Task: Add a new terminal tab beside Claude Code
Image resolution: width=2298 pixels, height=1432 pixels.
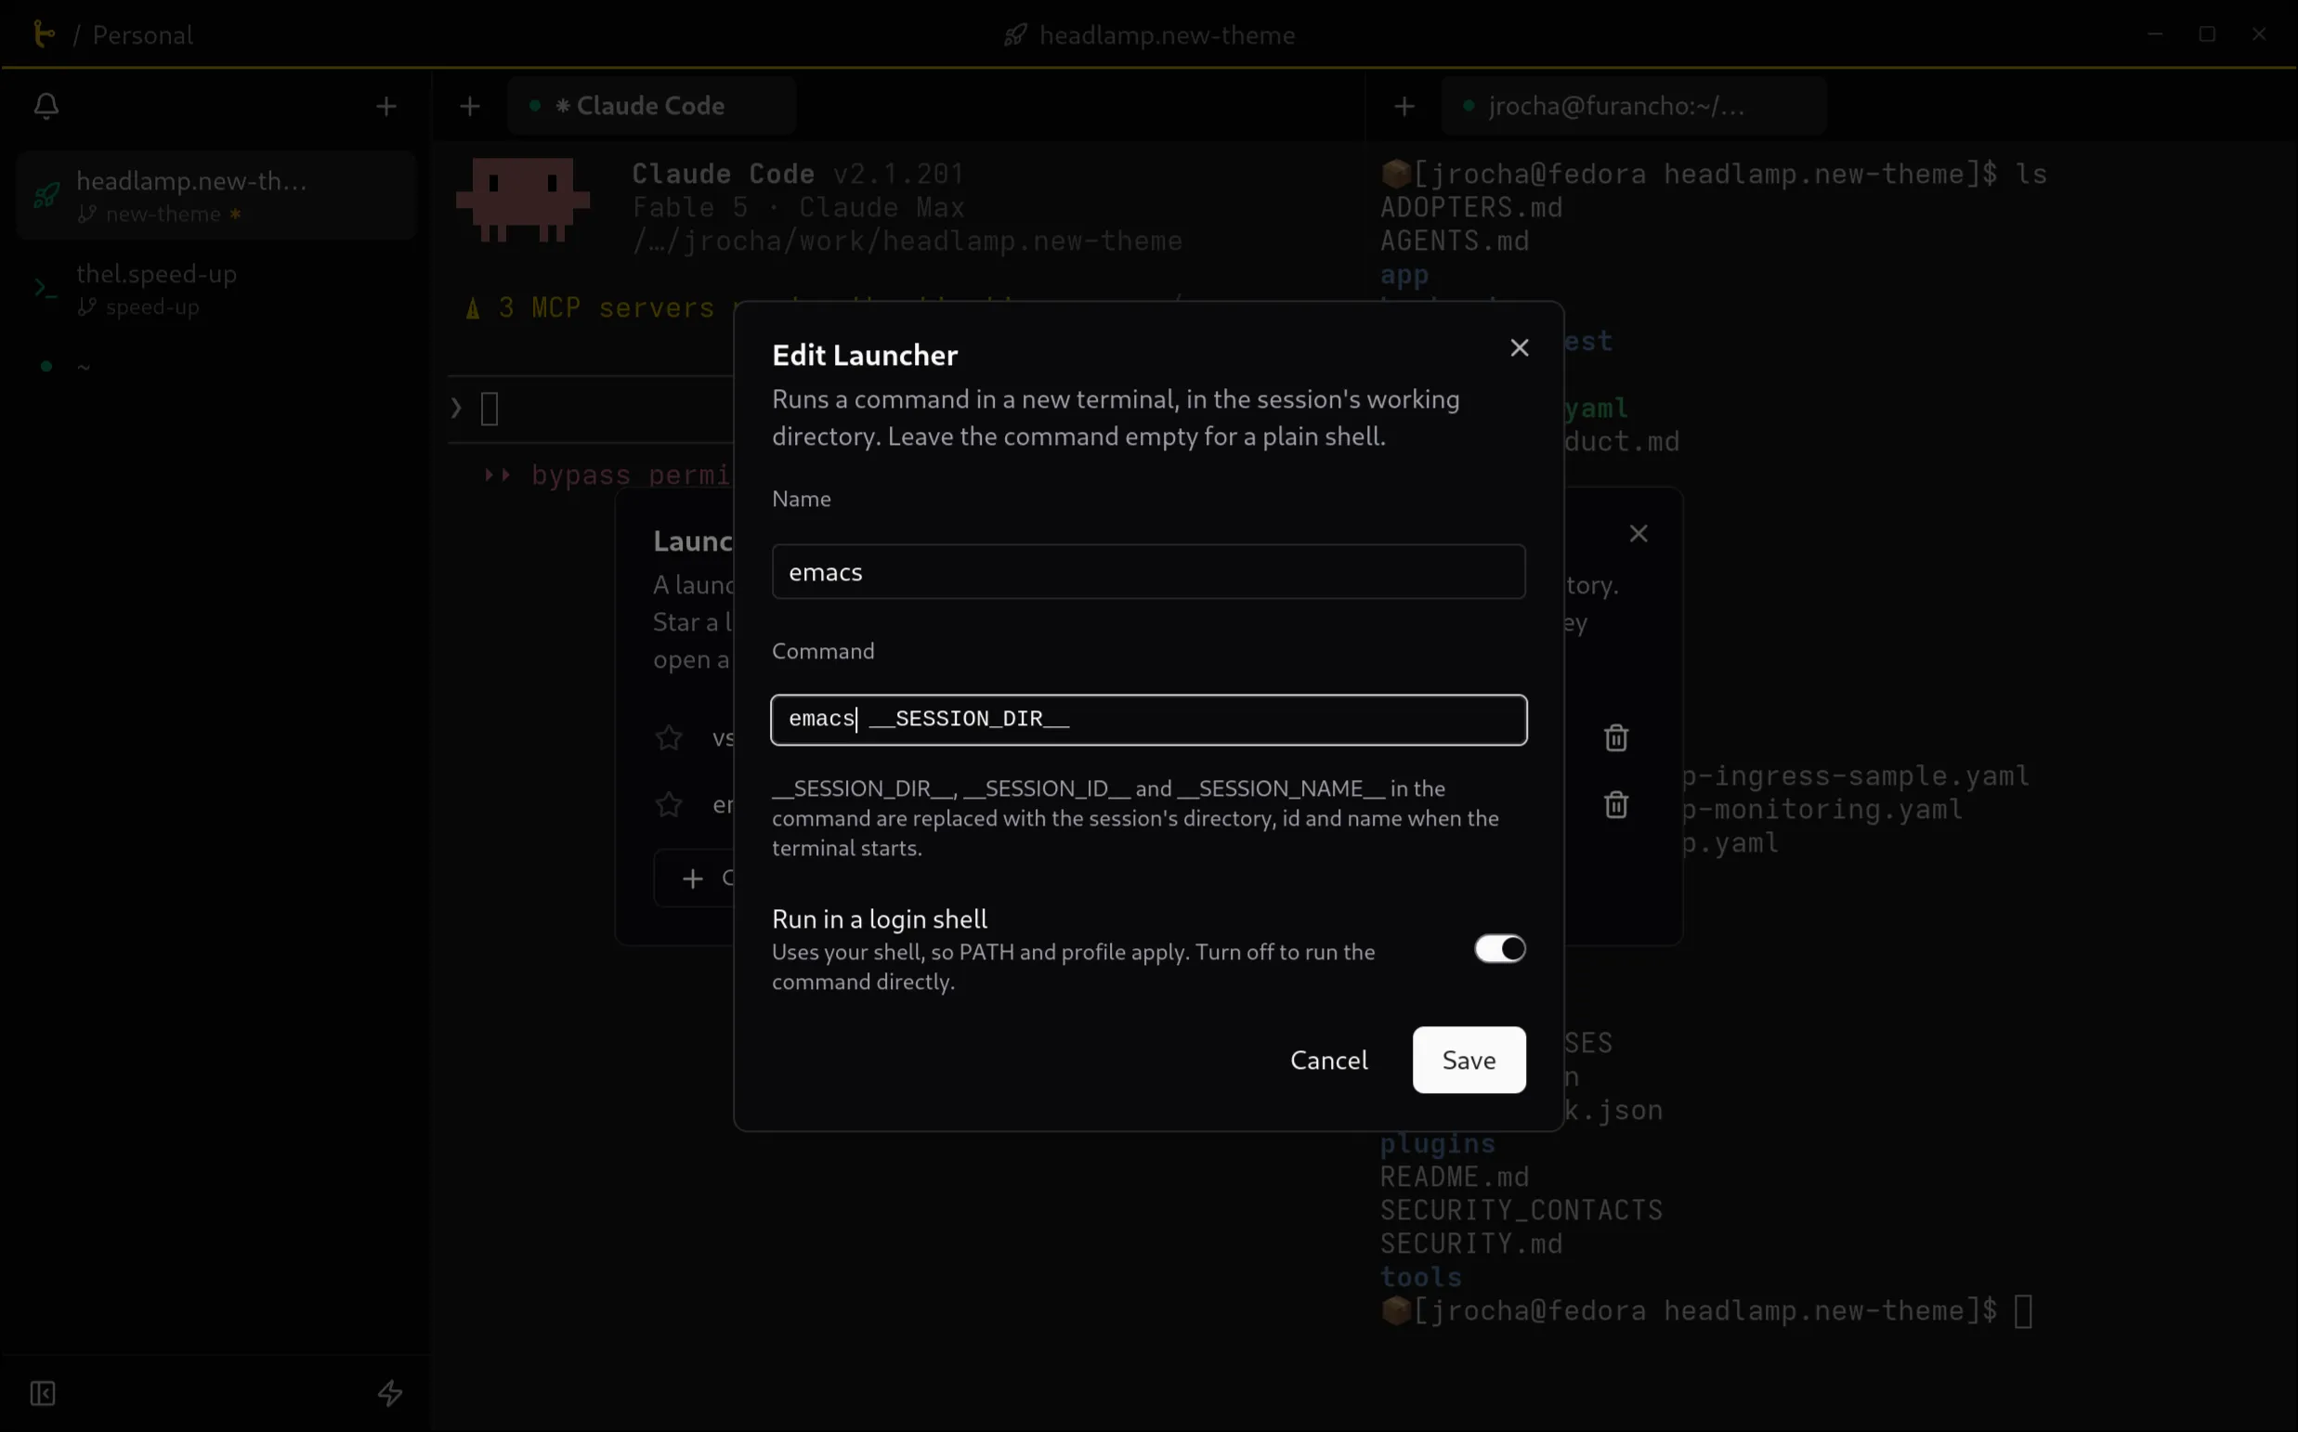Action: (x=470, y=106)
